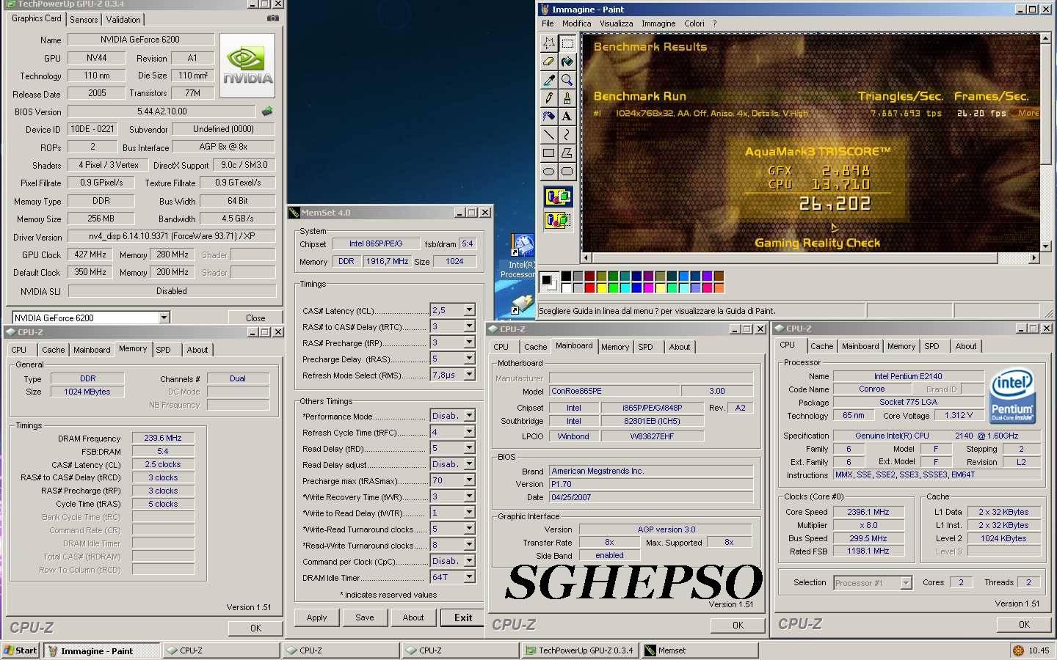Choose the straight Line tool

[x=548, y=135]
